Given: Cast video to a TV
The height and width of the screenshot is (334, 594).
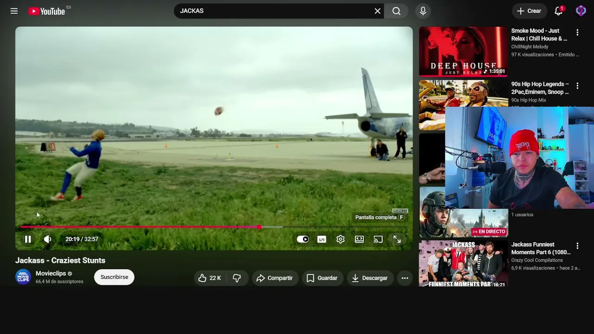Looking at the screenshot, I should coord(378,239).
